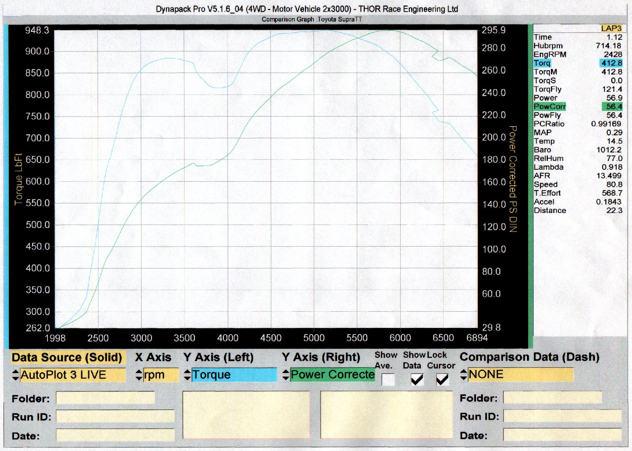The image size is (632, 451).
Task: Click the Comparison Data Date field
Action: point(562,435)
